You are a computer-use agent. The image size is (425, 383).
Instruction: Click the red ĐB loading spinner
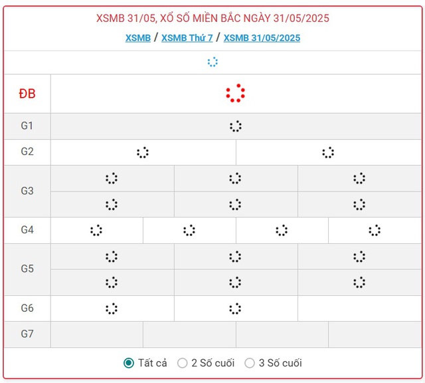pyautogui.click(x=236, y=93)
